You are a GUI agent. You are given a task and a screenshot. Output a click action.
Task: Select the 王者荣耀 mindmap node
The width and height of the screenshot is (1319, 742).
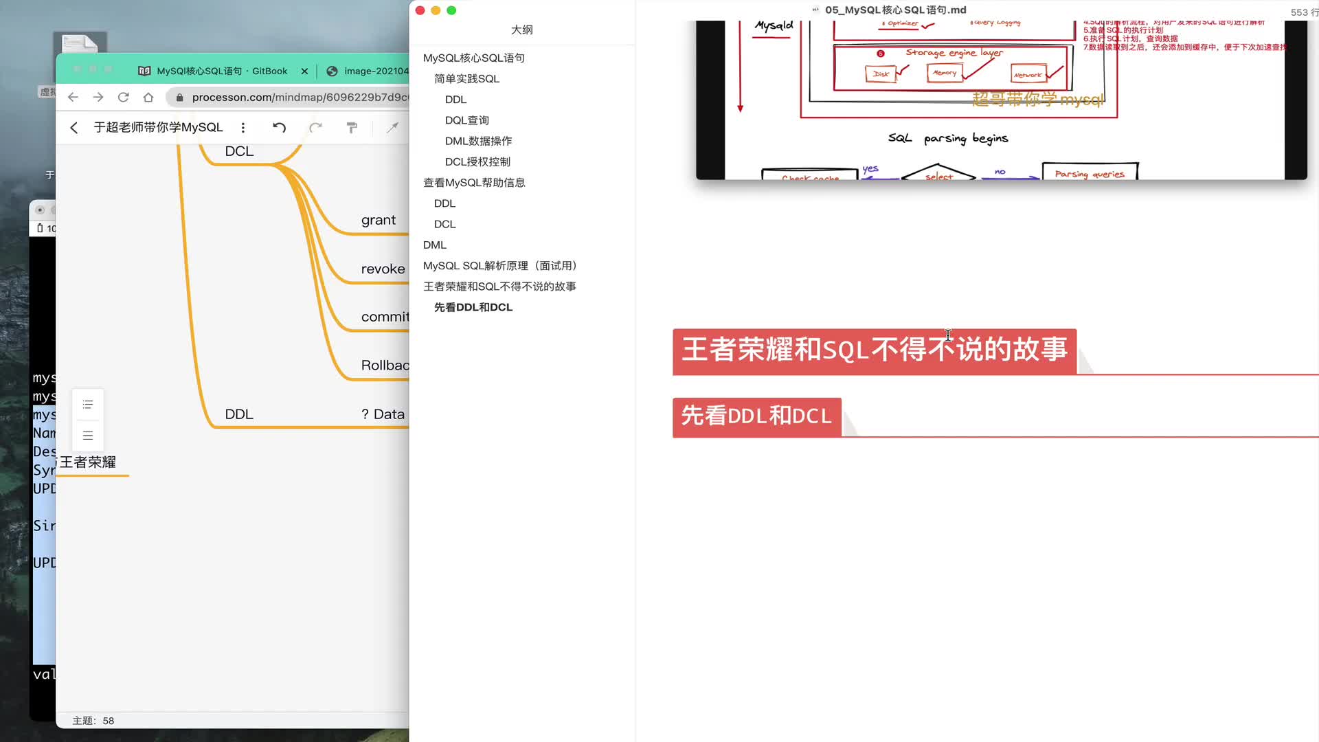[x=87, y=462]
